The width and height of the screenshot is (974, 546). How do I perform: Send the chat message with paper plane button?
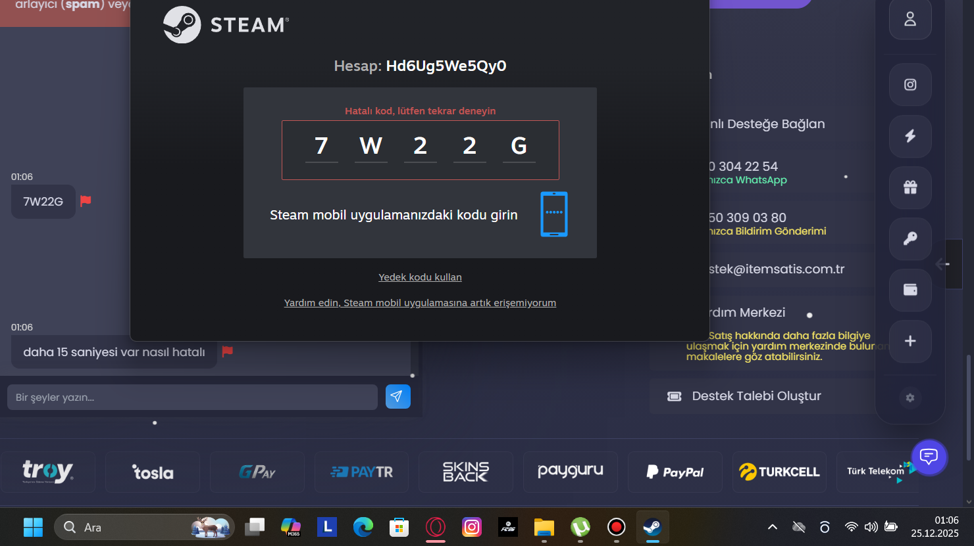[x=398, y=396]
